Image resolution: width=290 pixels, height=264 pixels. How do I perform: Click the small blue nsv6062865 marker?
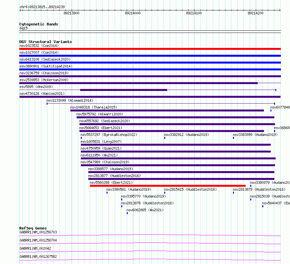point(127,213)
